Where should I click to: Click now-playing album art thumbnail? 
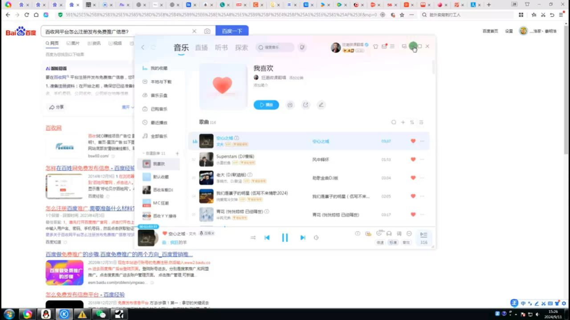147,238
